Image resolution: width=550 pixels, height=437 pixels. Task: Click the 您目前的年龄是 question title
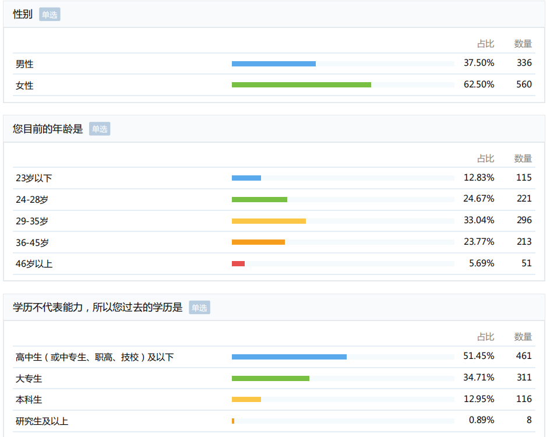47,129
